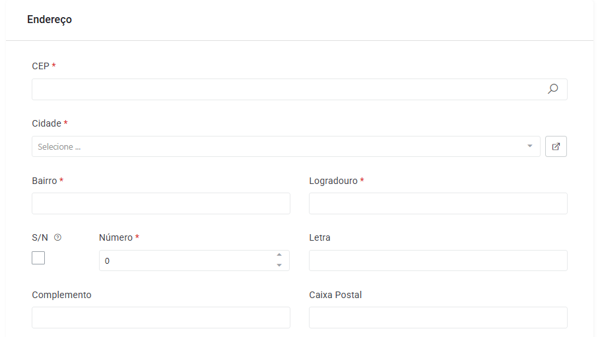Click the CEP search magnifier icon

coord(552,89)
